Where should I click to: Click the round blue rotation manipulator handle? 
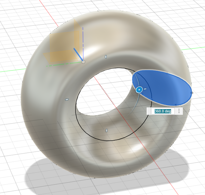[139, 90]
